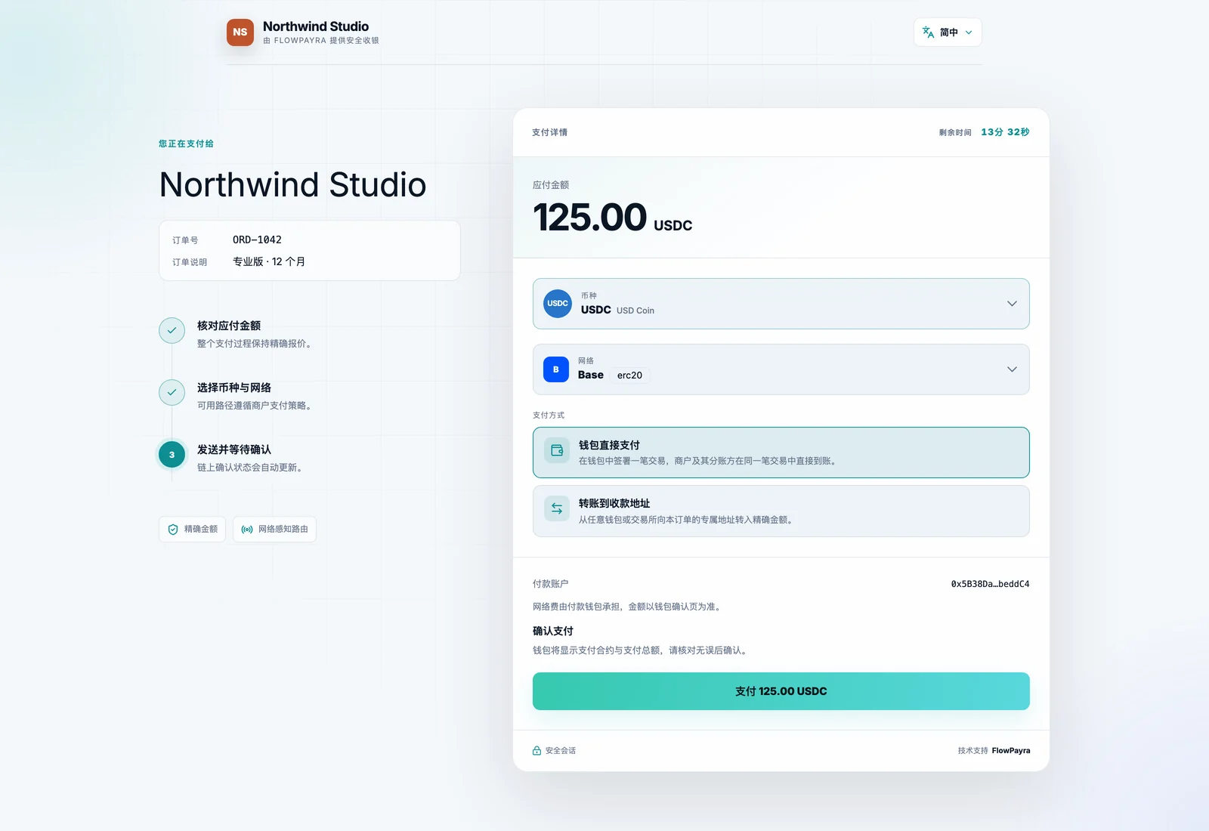Click the 网络费由付款钱包承担 notice text
Image resolution: width=1209 pixels, height=831 pixels.
tap(627, 607)
